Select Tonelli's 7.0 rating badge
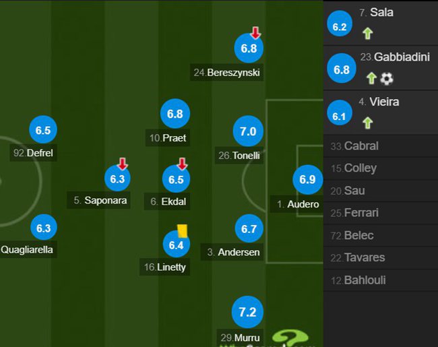The height and width of the screenshot is (347, 438). (248, 131)
